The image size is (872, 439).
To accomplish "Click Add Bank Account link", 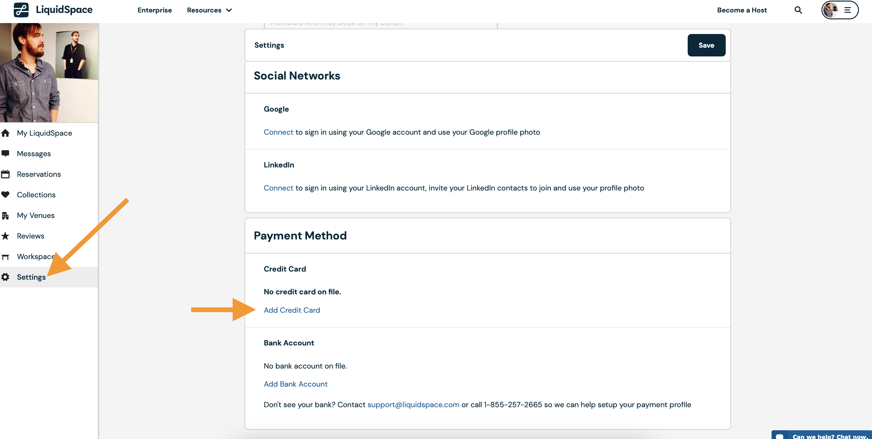I will 296,384.
